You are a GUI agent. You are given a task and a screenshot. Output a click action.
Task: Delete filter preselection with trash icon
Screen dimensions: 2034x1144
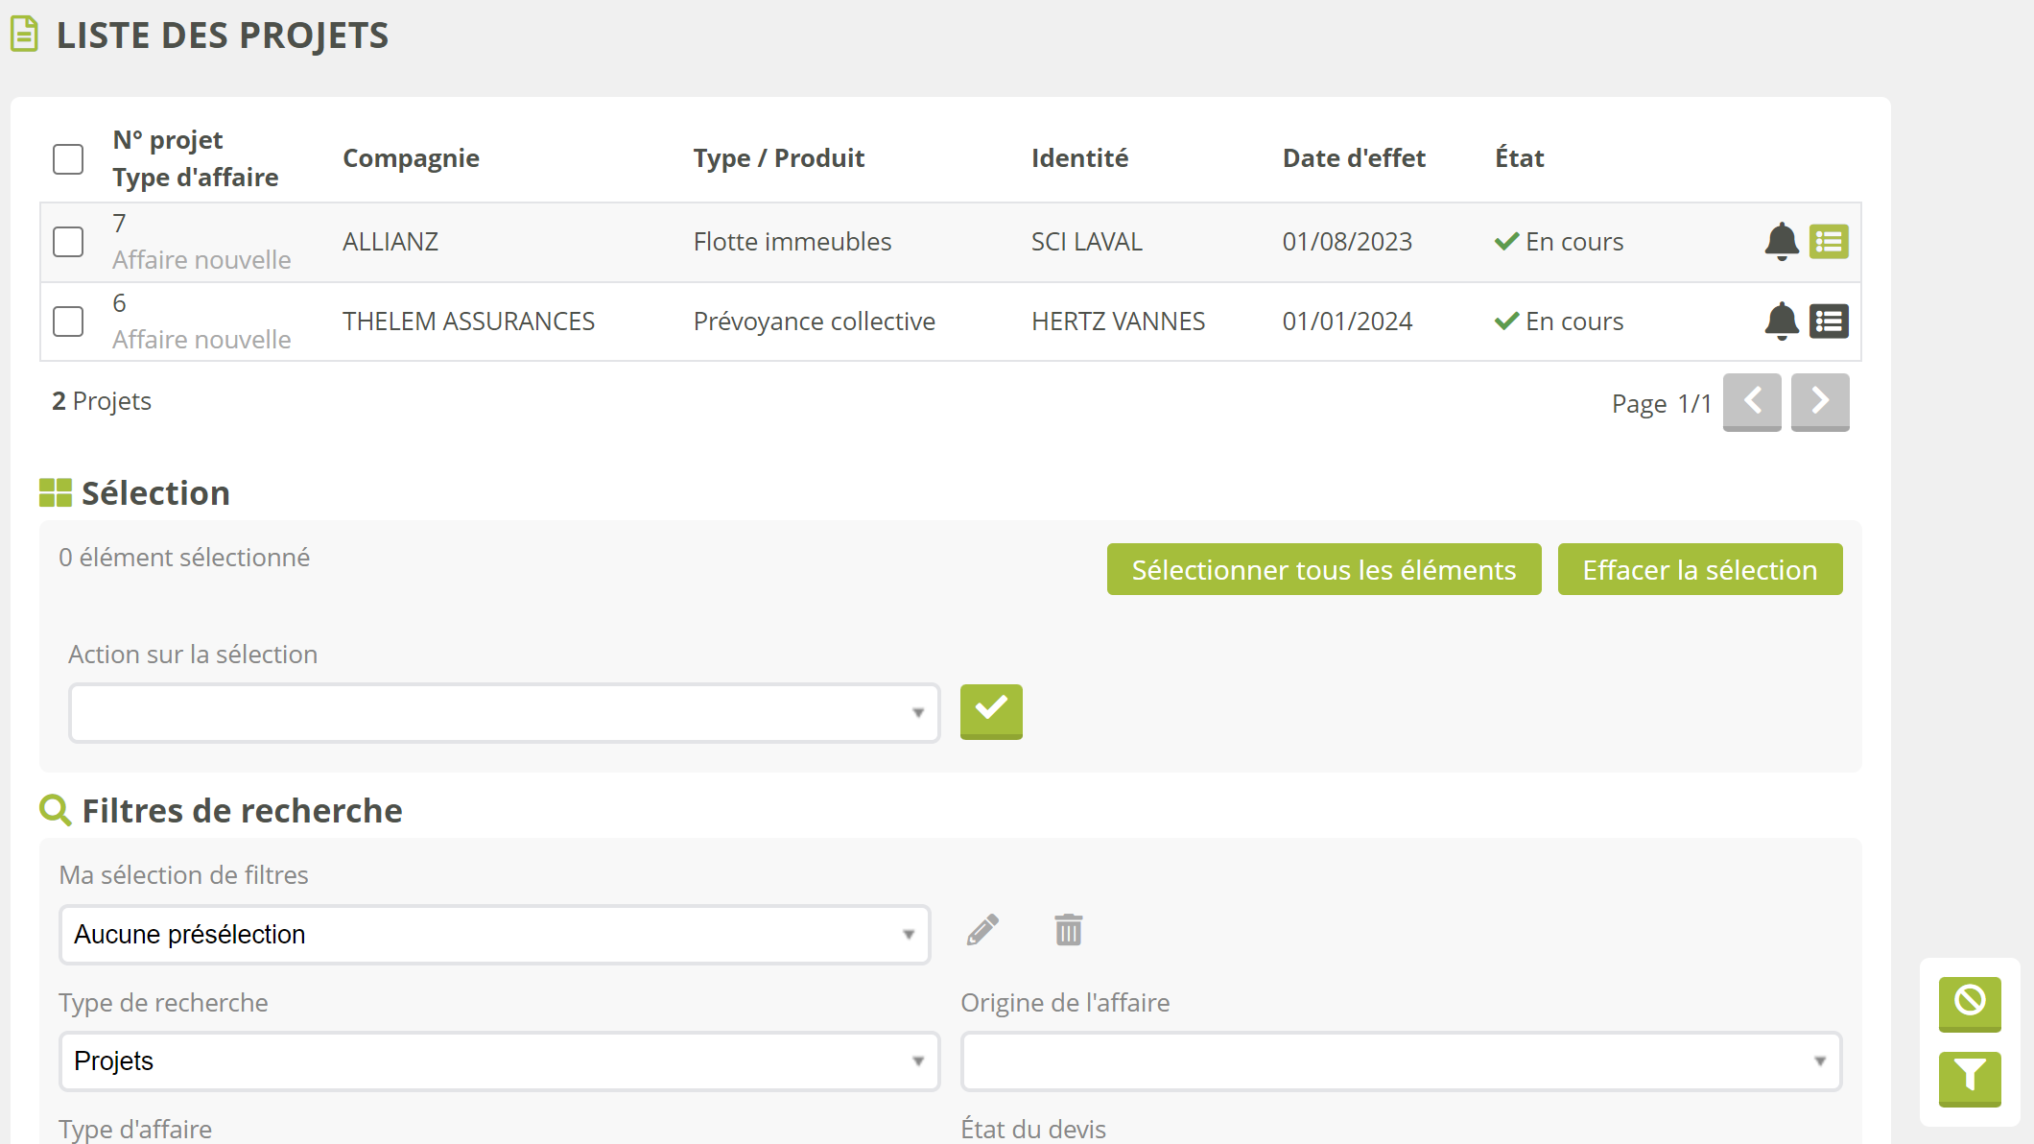tap(1068, 930)
